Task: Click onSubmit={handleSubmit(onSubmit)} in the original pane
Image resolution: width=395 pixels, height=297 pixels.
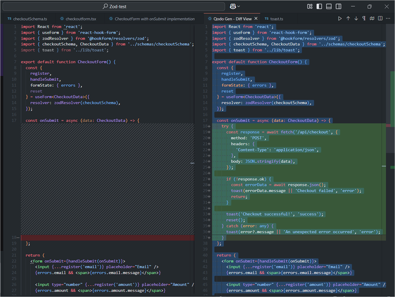Action: [x=84, y=261]
